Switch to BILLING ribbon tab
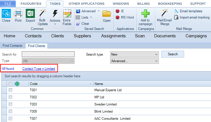211x122 pixels. click(x=144, y=4)
